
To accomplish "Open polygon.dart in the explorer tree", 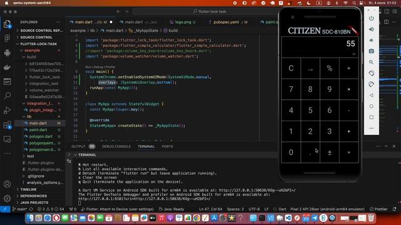I will point(39,136).
